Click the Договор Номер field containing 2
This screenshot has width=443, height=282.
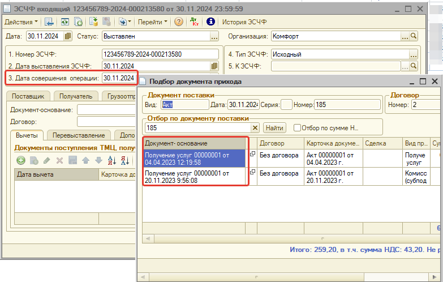[425, 105]
